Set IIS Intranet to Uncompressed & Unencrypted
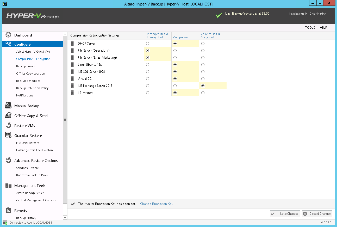The image size is (337, 227). (148, 93)
